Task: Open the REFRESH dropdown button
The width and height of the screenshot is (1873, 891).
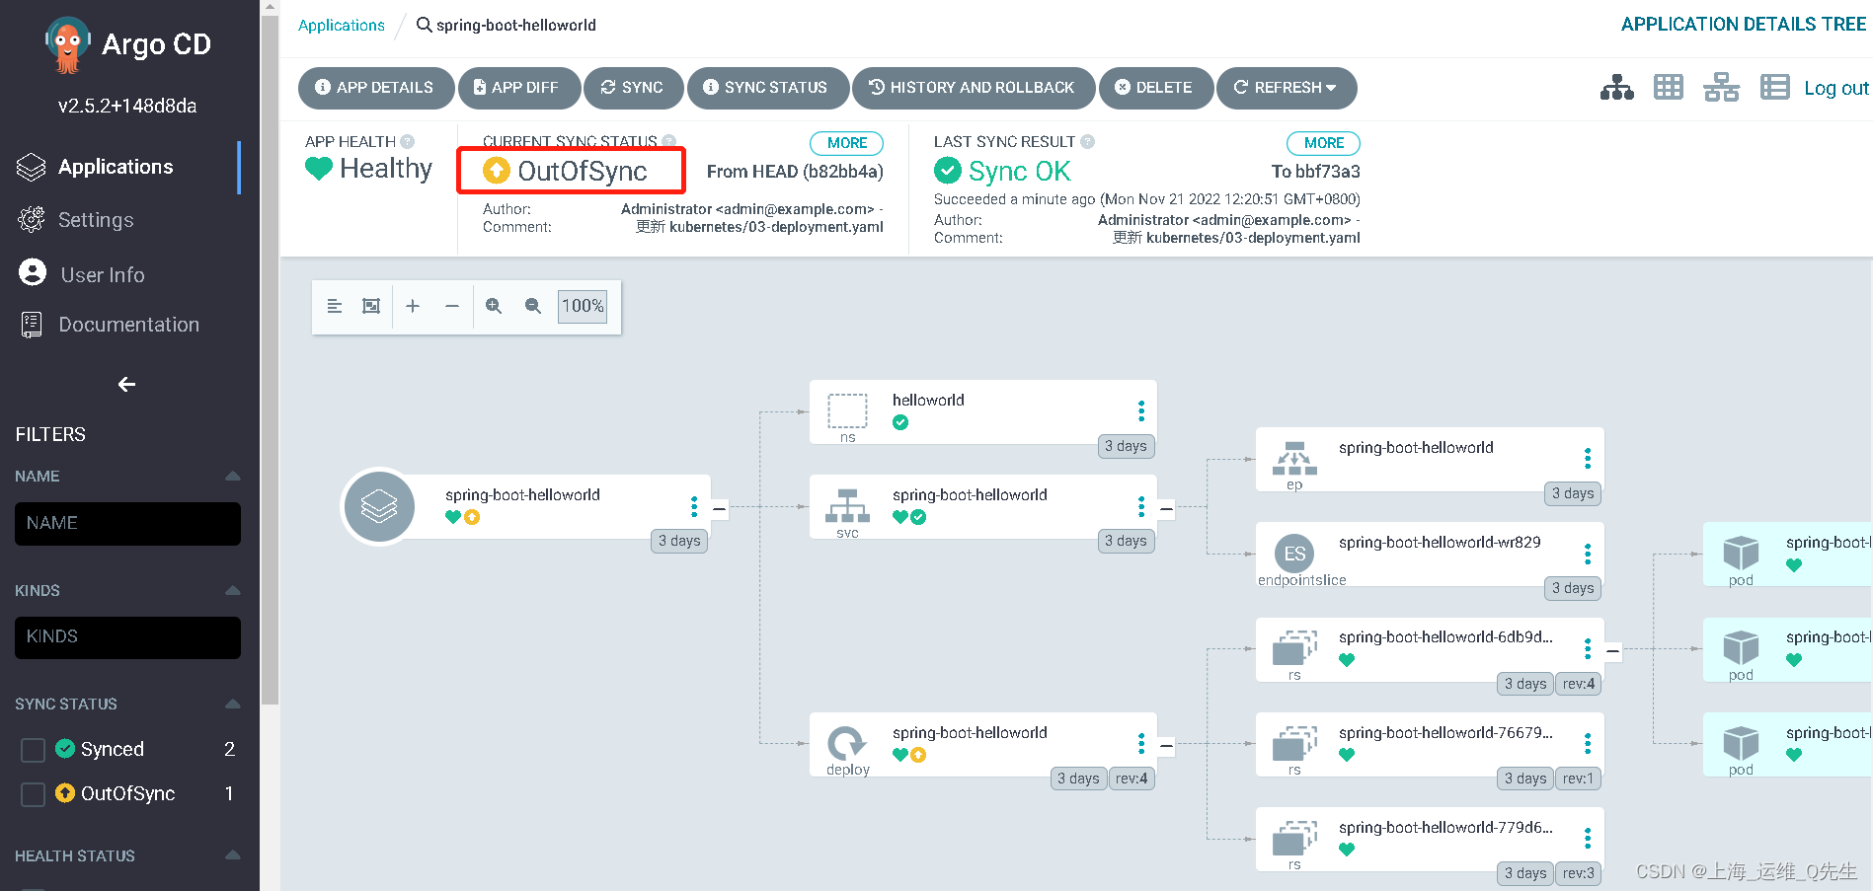Action: pos(1287,88)
